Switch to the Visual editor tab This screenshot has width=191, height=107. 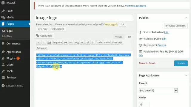point(118,37)
